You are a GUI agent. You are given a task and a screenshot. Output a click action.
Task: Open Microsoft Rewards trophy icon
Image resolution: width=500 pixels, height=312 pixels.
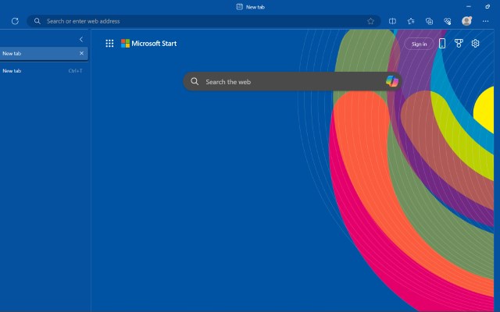(x=459, y=44)
